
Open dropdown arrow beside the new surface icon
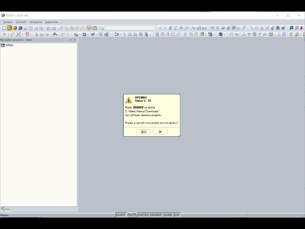(x=80, y=35)
